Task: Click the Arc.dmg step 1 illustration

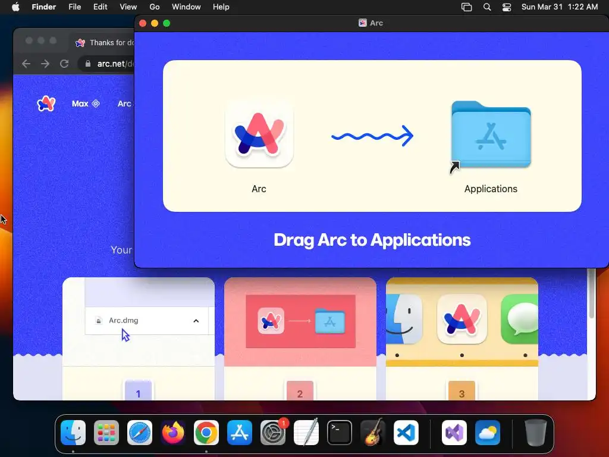Action: 138,322
